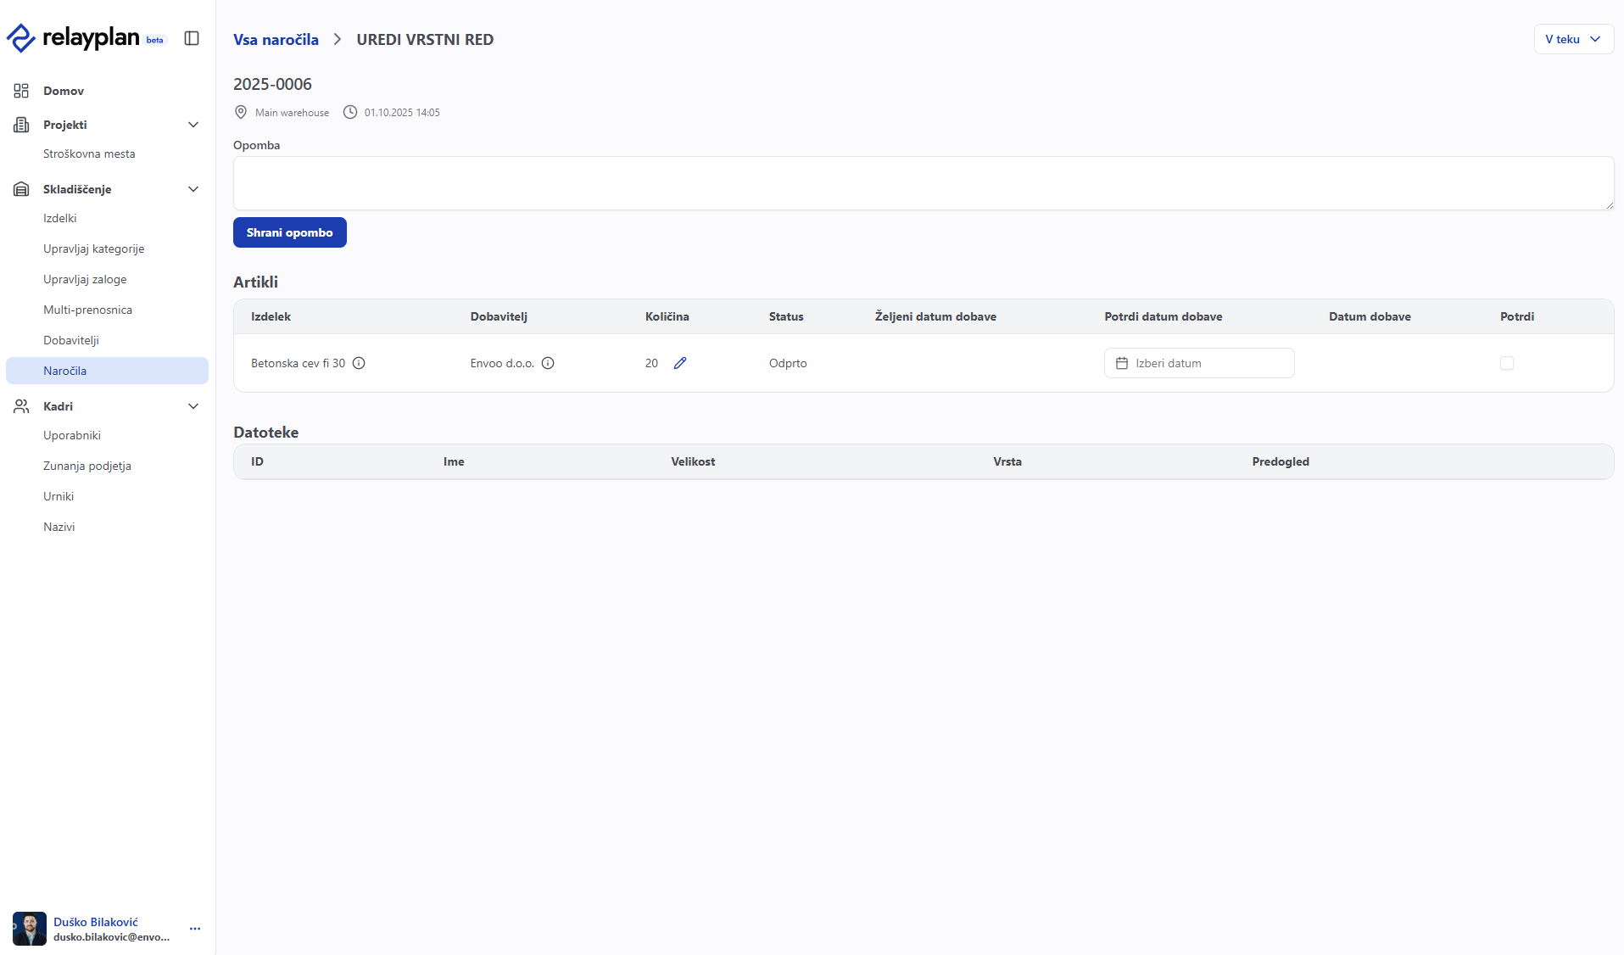
Task: Click Potrdi datum dobave column header
Action: tap(1164, 316)
